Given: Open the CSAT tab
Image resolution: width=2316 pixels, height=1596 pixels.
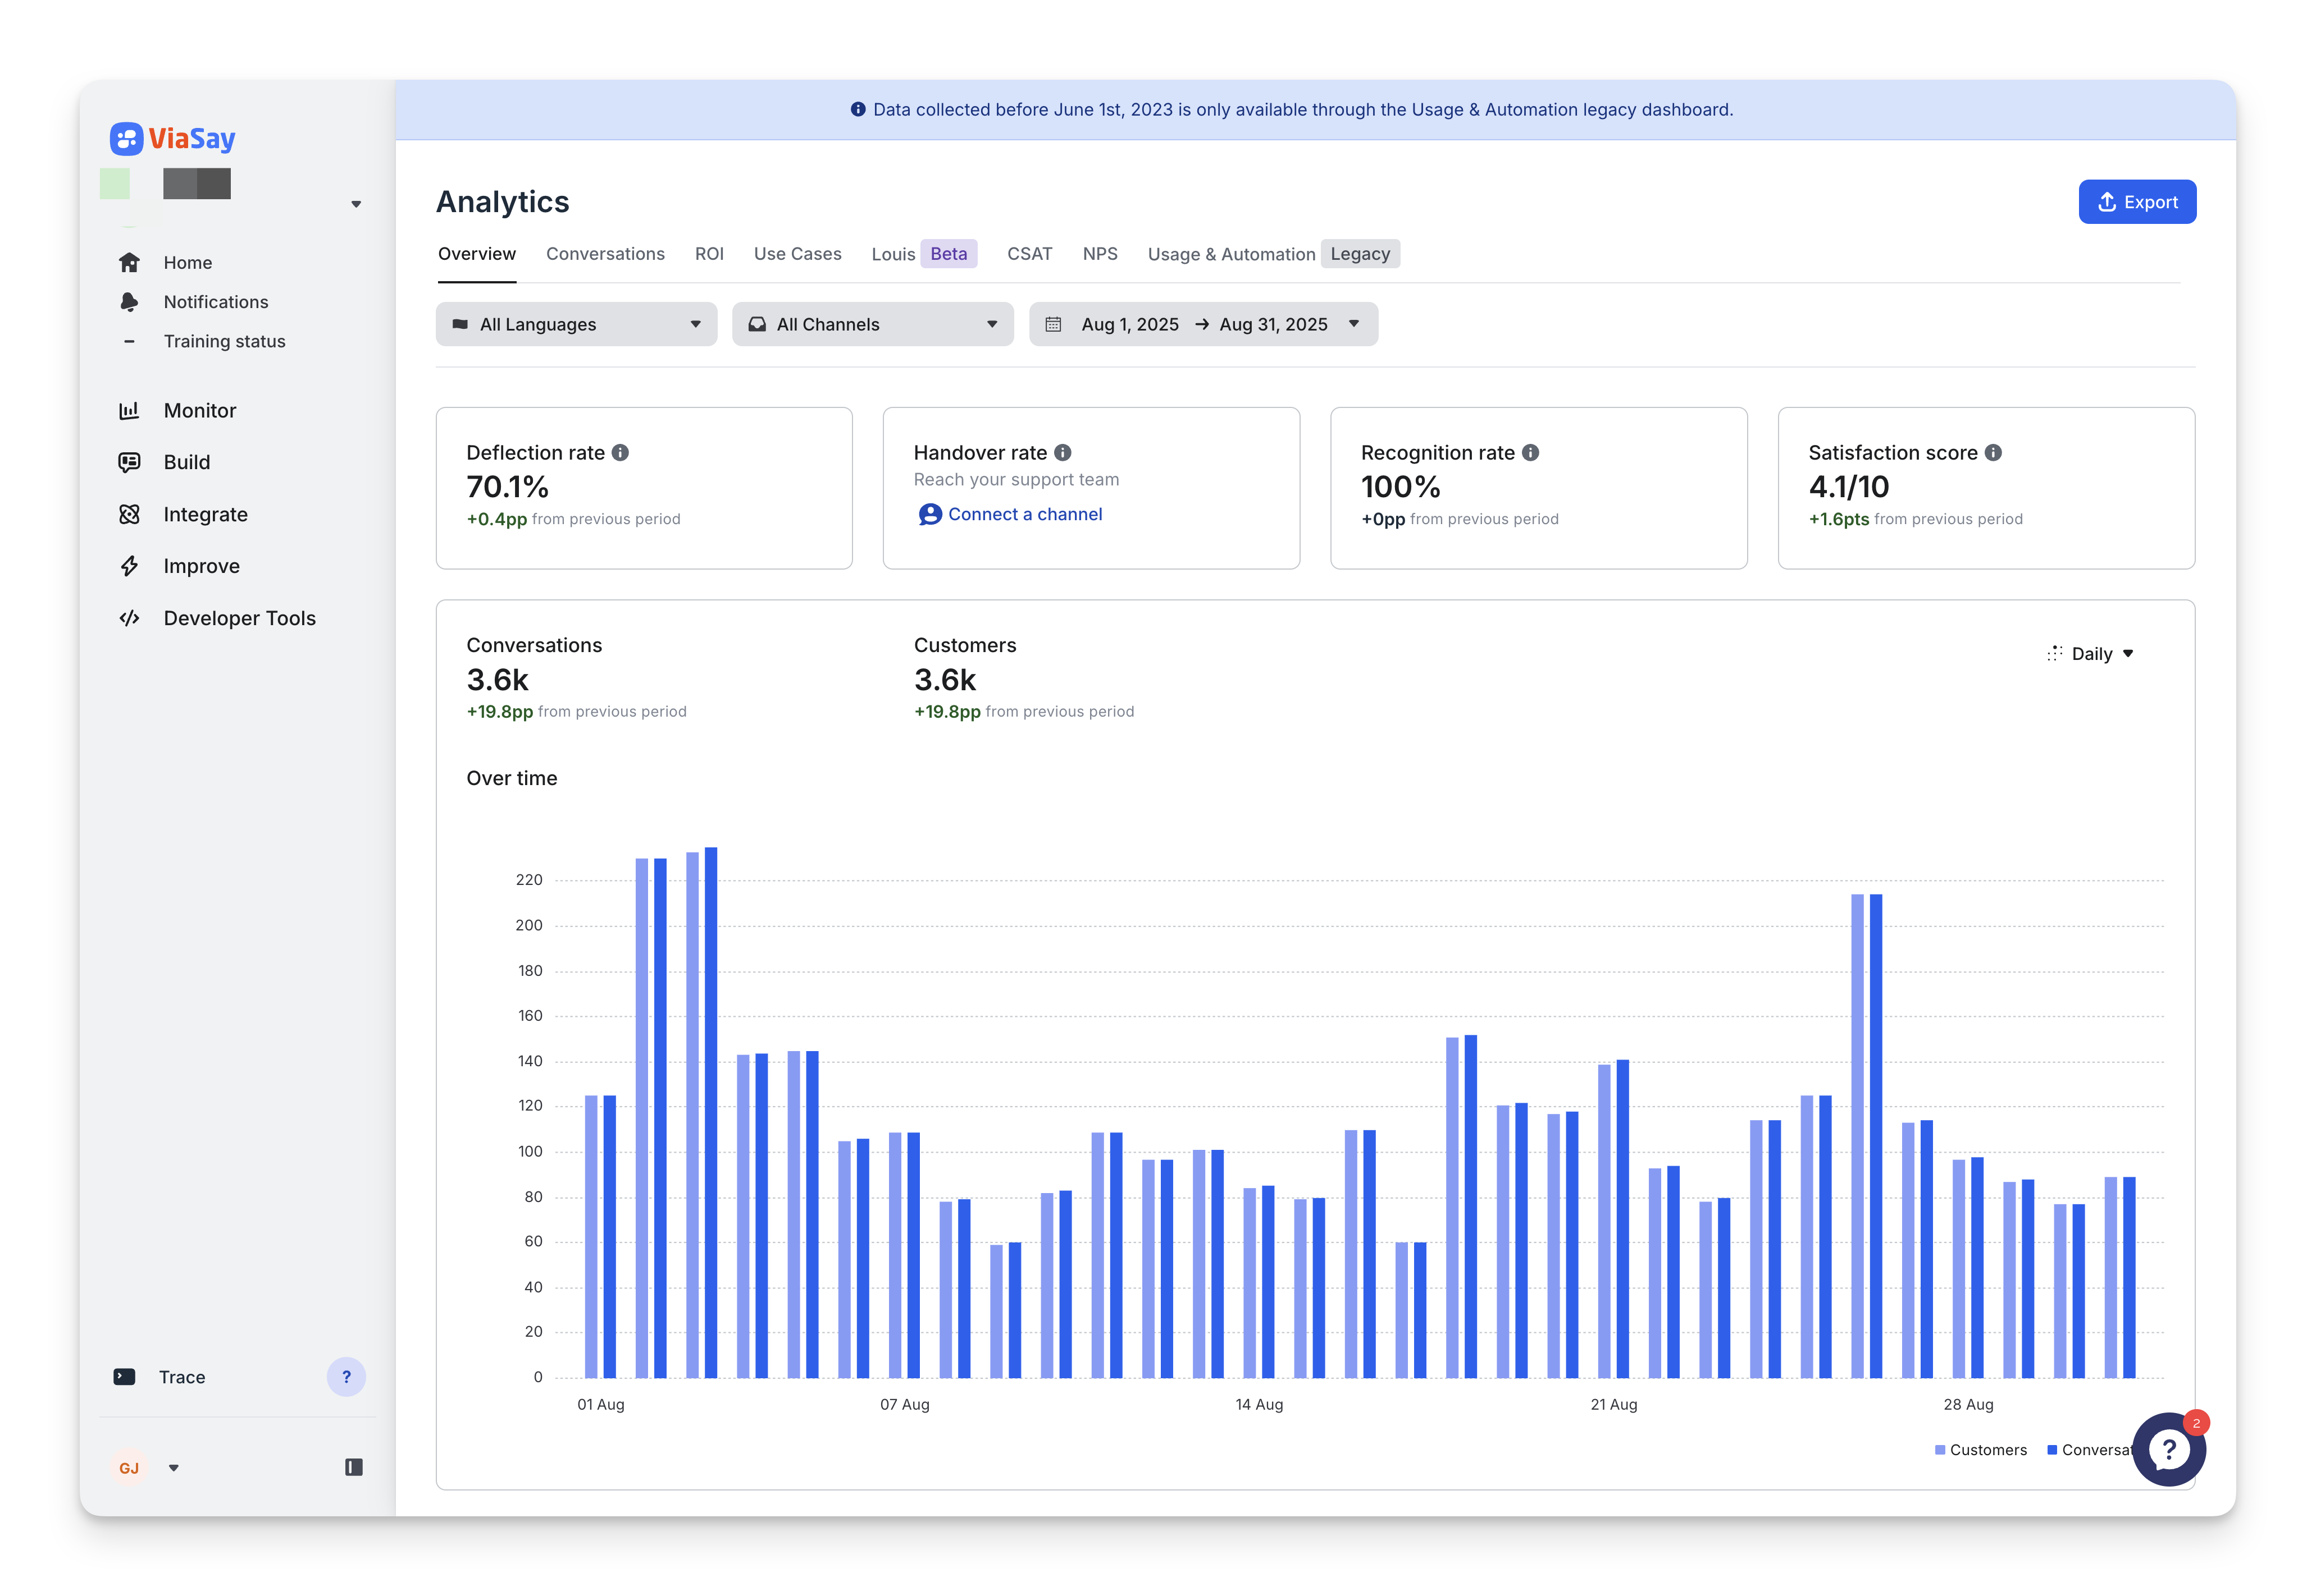Looking at the screenshot, I should click(1029, 254).
